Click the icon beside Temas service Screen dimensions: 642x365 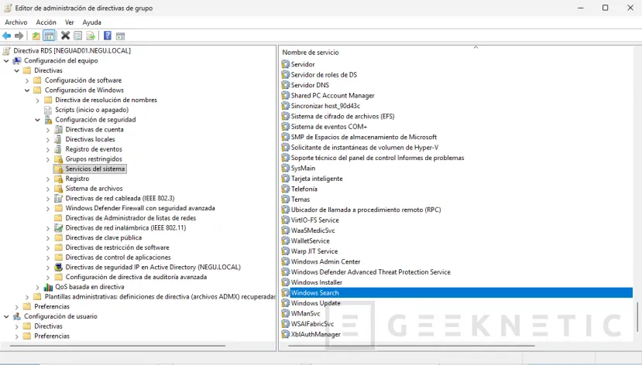tap(286, 199)
